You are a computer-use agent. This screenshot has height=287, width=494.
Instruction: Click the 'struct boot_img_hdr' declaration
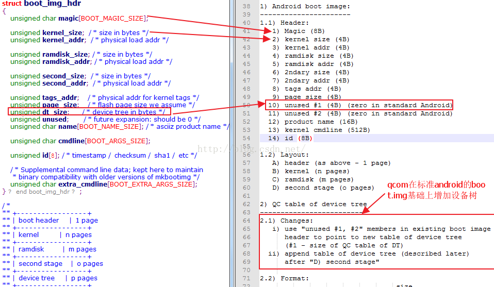[41, 4]
